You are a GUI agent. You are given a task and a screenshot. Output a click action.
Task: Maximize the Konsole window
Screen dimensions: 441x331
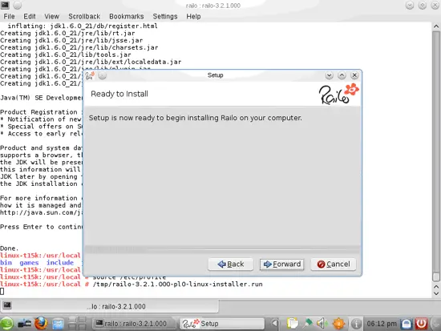coord(422,5)
